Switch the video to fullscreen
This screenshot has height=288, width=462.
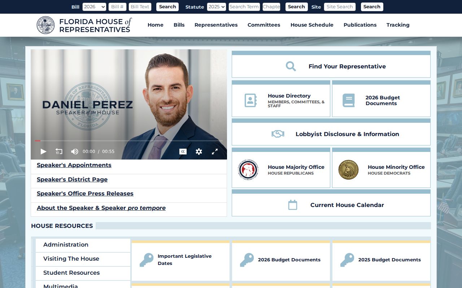[215, 152]
